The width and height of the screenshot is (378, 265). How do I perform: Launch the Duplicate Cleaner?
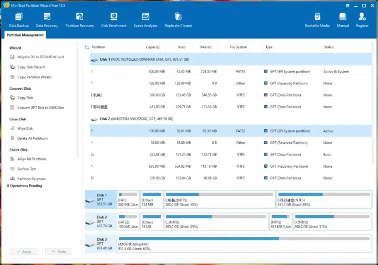click(x=178, y=20)
